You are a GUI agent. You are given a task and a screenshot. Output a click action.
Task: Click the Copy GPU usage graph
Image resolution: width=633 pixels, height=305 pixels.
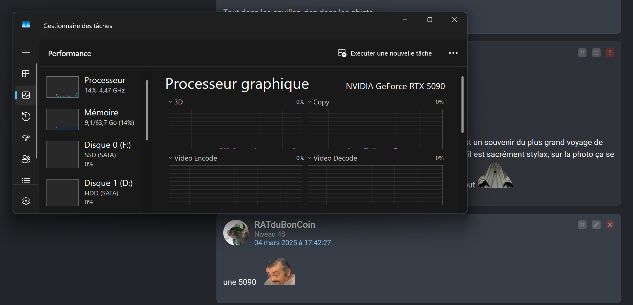pyautogui.click(x=375, y=129)
